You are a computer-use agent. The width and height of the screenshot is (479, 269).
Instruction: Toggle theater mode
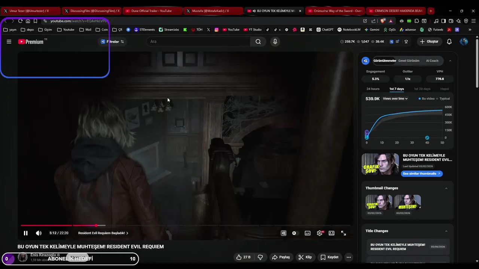click(332, 233)
